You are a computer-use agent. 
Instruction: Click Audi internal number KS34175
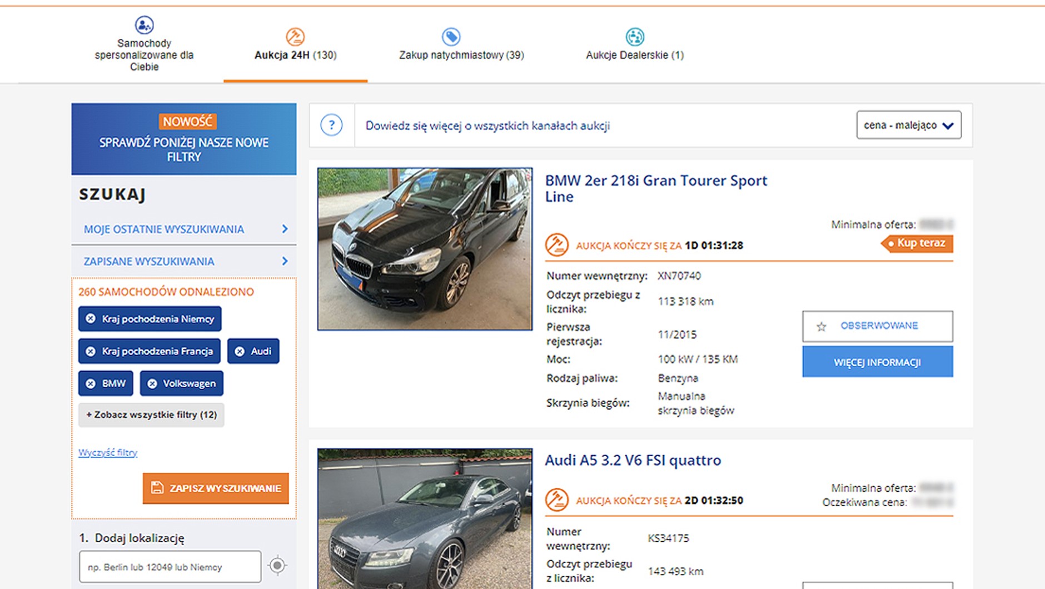[668, 538]
